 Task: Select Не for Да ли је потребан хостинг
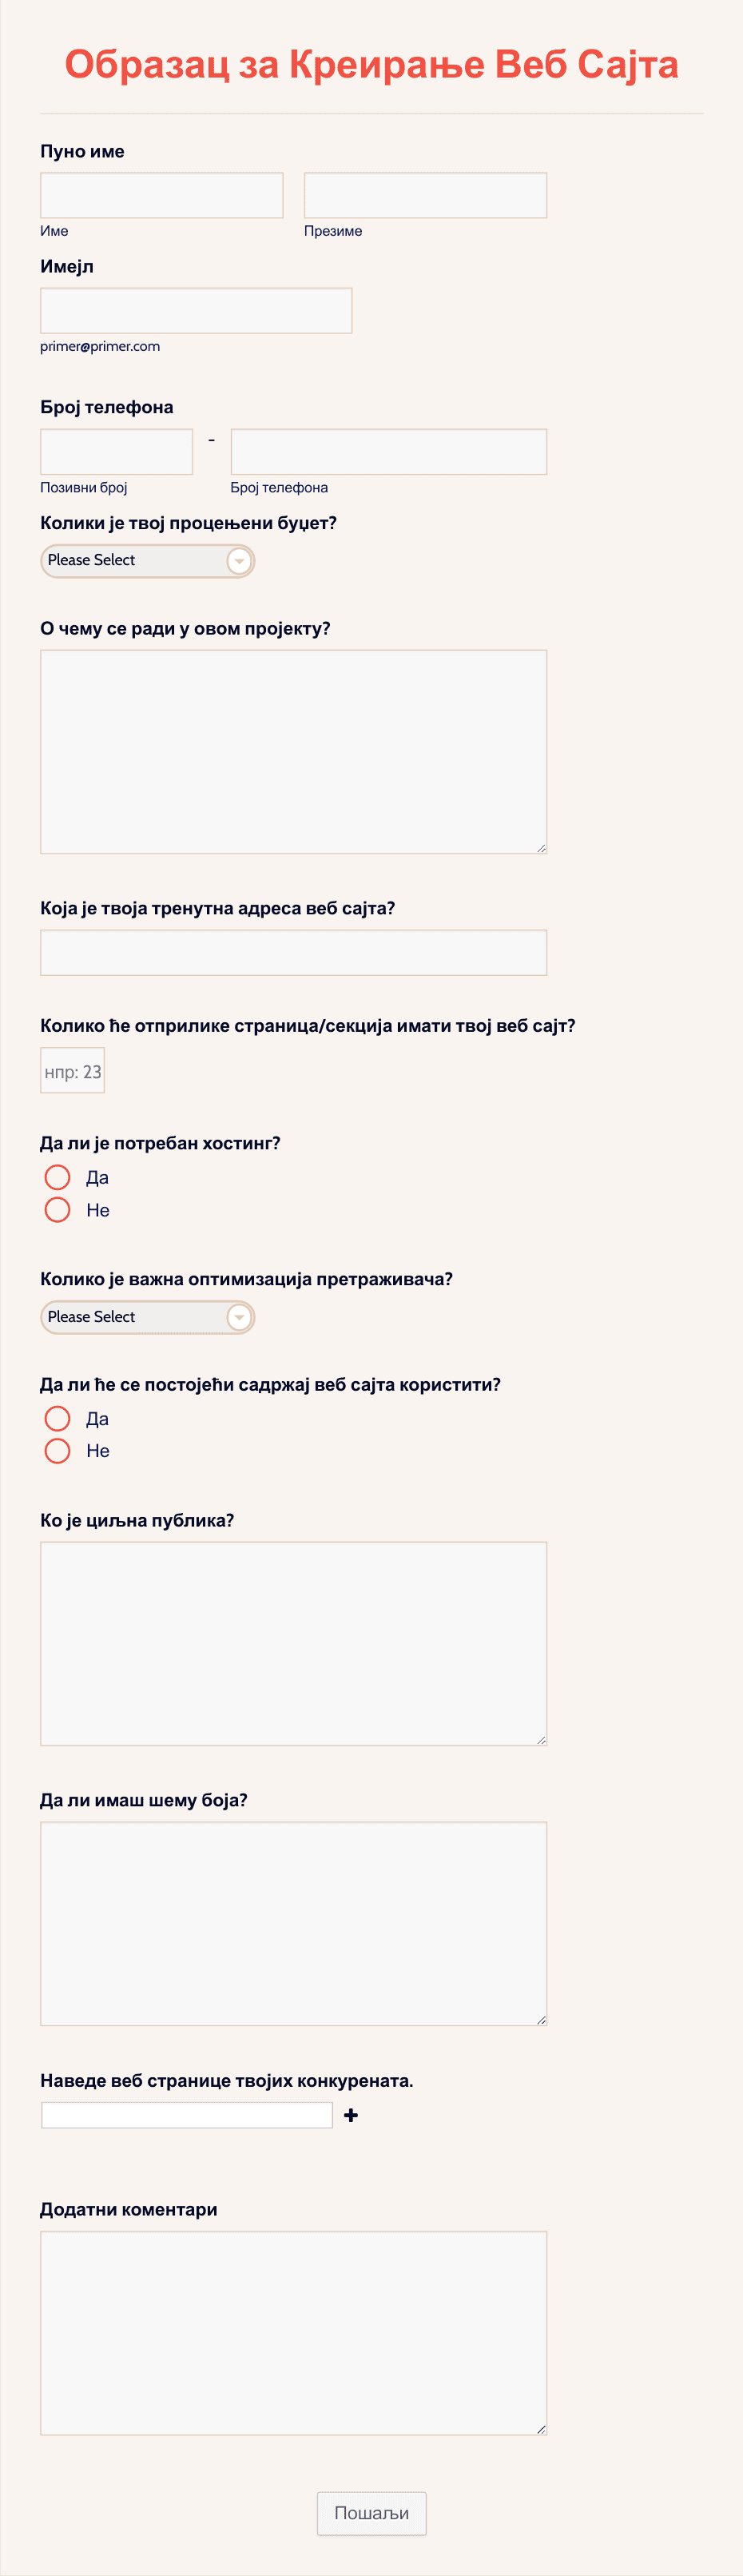57,1209
